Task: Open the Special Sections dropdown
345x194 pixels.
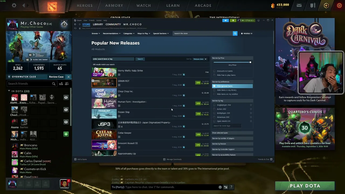Action: tap(161, 33)
